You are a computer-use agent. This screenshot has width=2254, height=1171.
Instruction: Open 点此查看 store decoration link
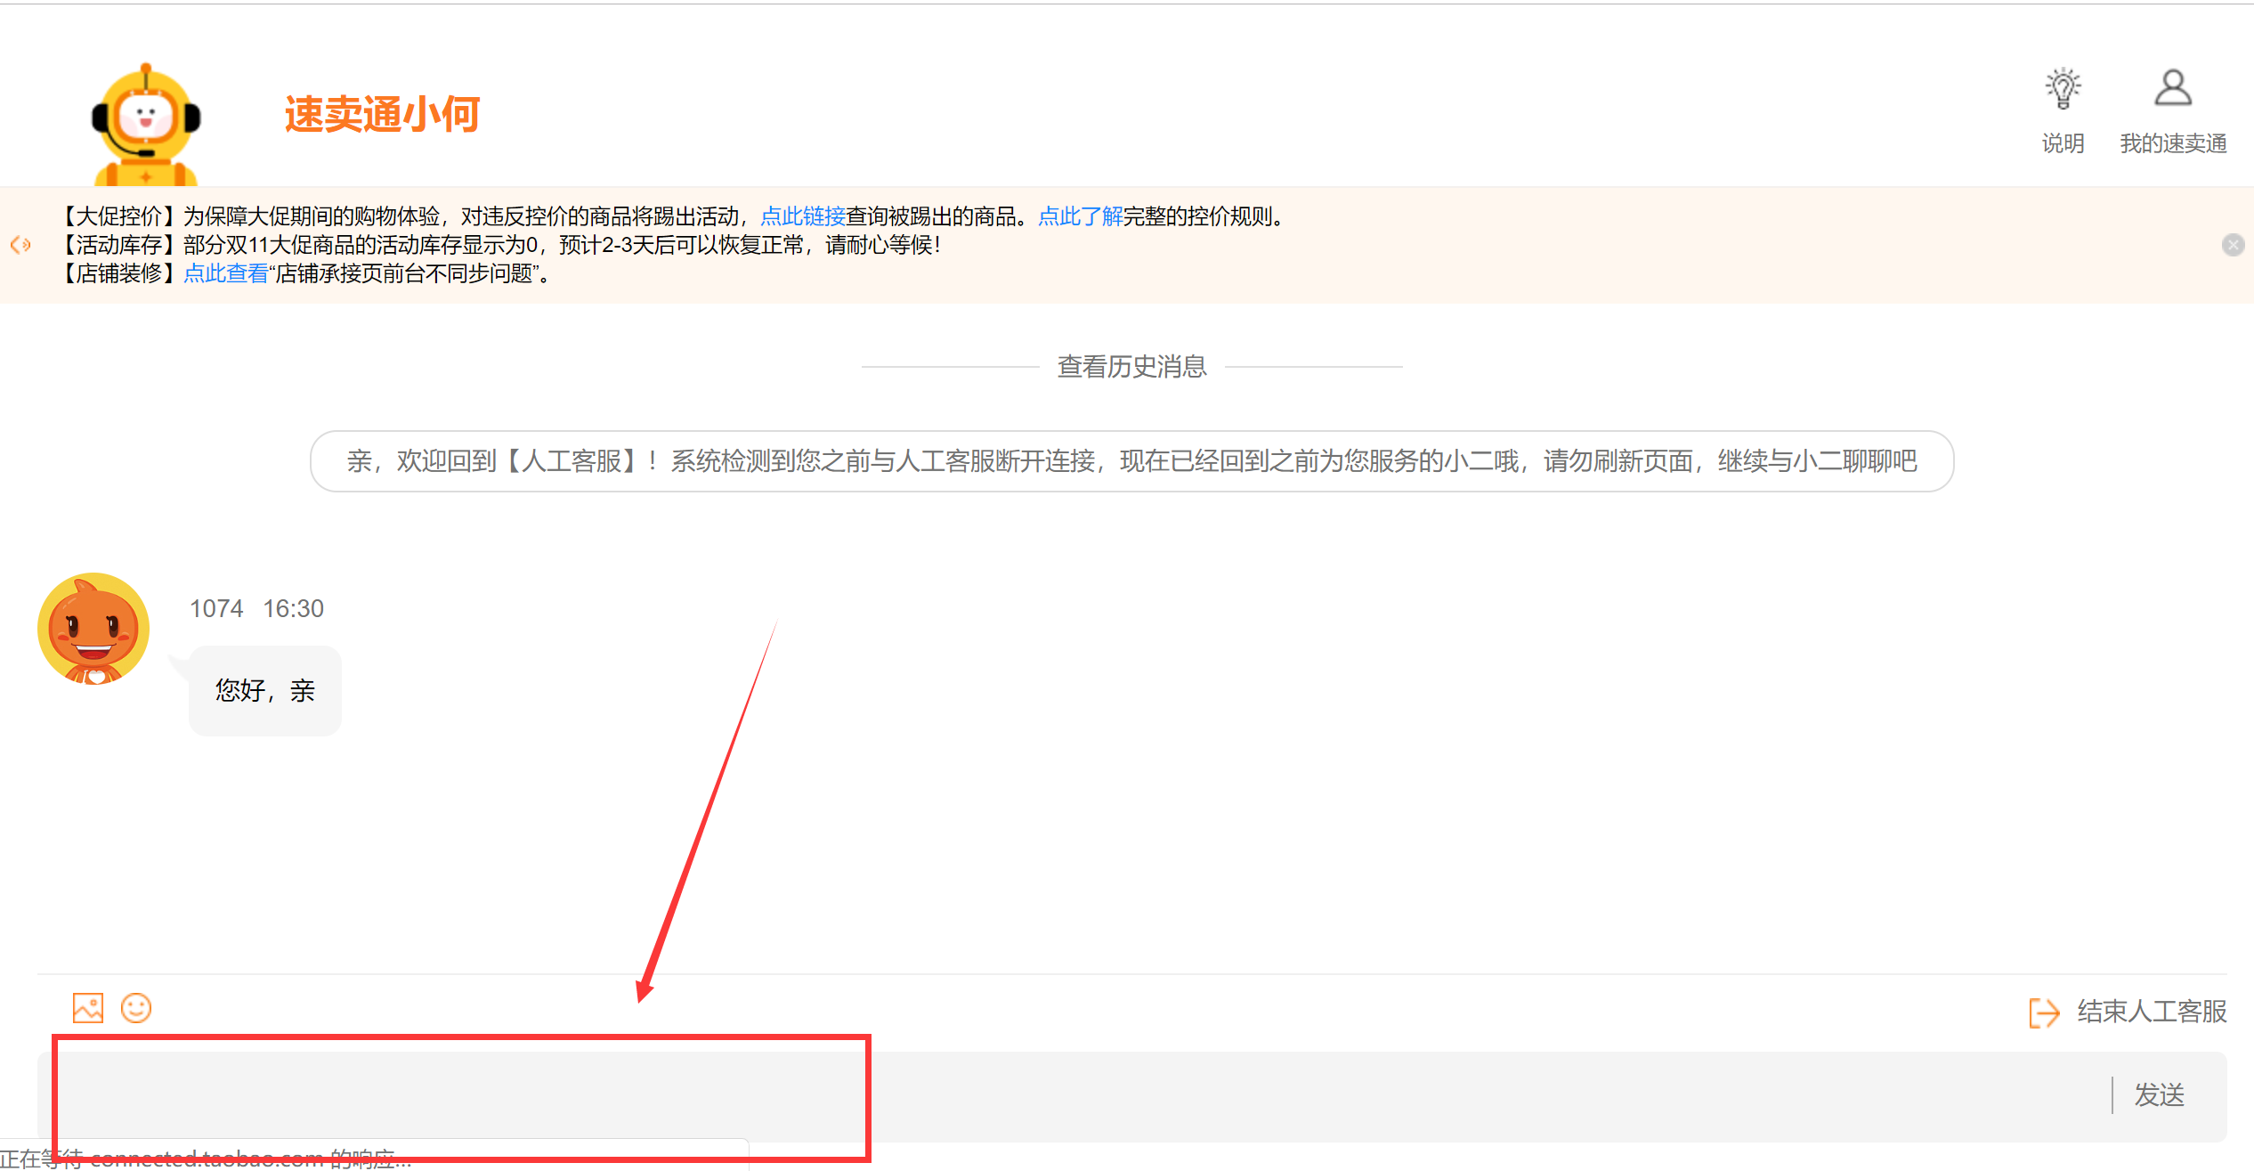225,273
